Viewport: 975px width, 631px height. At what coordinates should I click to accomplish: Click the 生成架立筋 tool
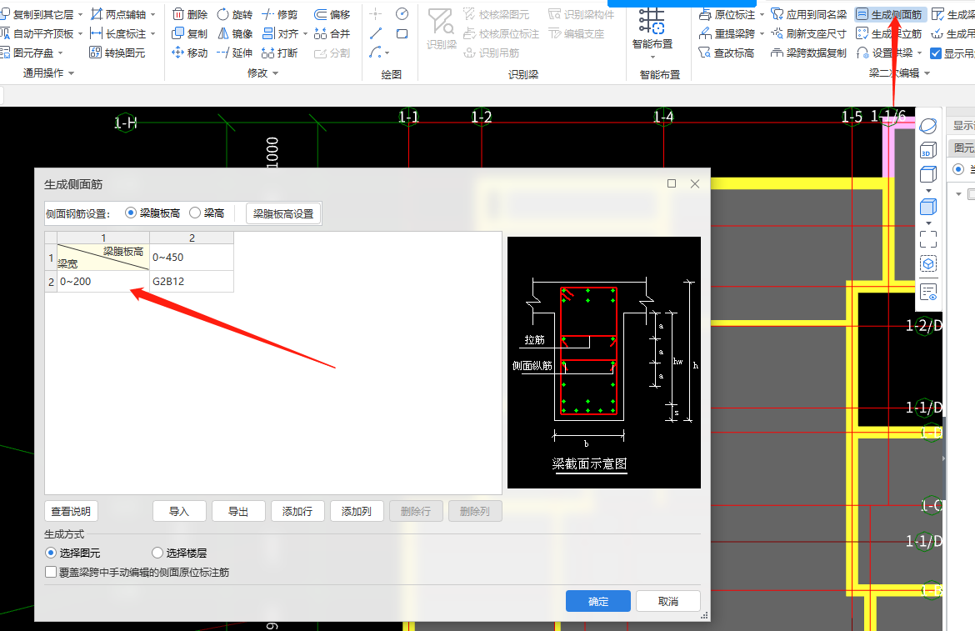pyautogui.click(x=888, y=33)
